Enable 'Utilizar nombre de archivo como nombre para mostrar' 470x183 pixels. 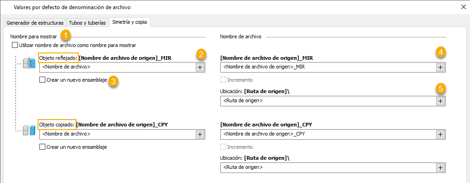click(15, 45)
